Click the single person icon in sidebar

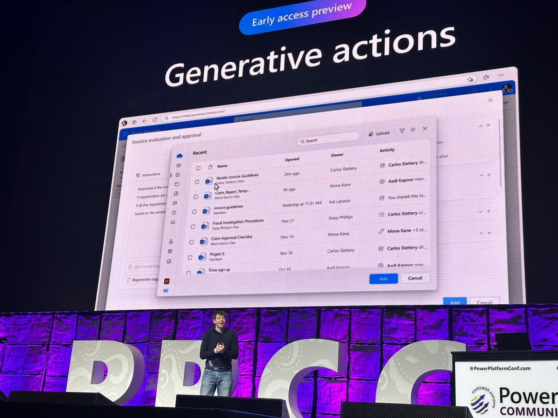pos(171,242)
